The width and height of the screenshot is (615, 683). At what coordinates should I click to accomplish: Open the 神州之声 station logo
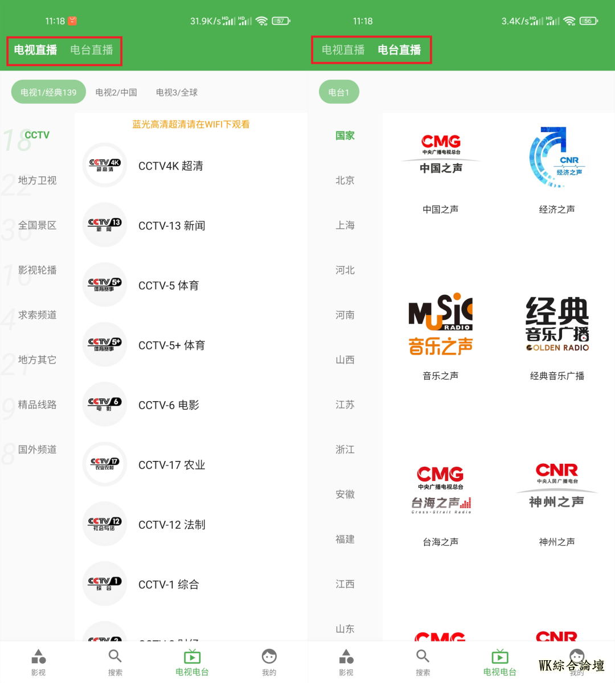tap(557, 485)
